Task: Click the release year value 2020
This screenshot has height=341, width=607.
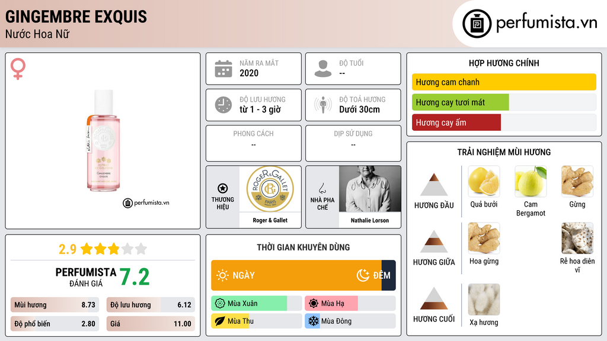Action: click(249, 73)
